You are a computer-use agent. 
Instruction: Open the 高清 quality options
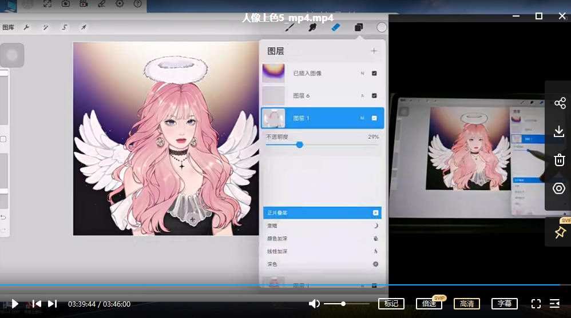coord(467,304)
